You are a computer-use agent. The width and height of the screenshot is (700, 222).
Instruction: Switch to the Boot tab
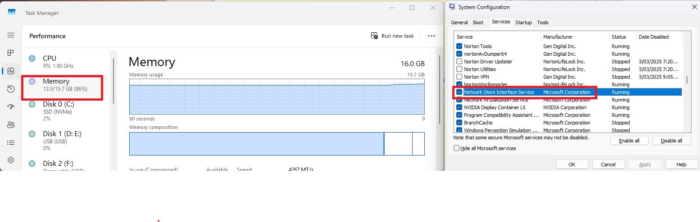(x=478, y=22)
